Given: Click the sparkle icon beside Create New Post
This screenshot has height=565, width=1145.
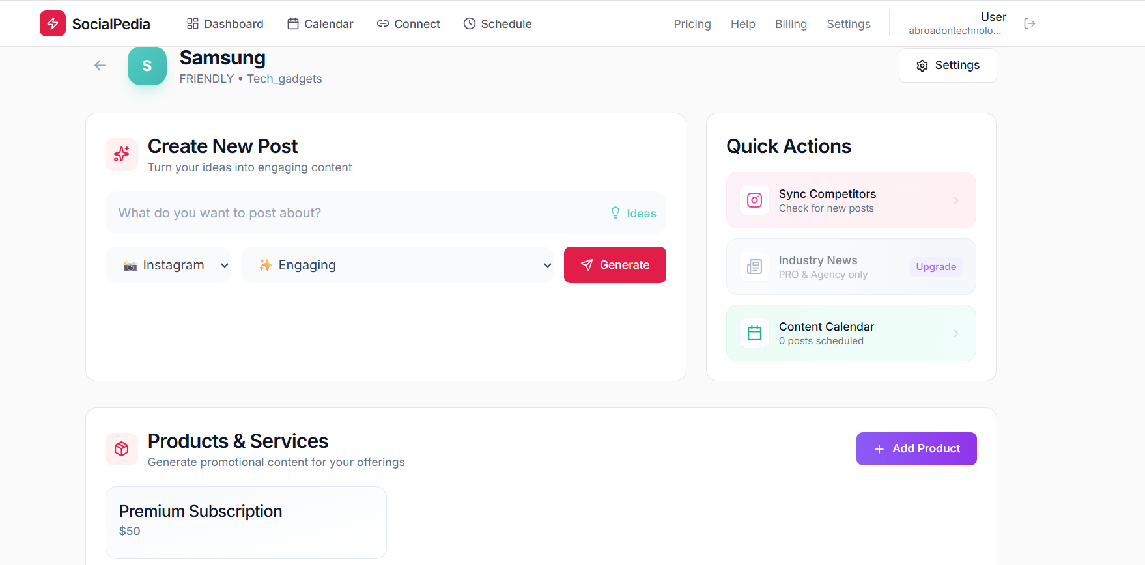Looking at the screenshot, I should (122, 154).
